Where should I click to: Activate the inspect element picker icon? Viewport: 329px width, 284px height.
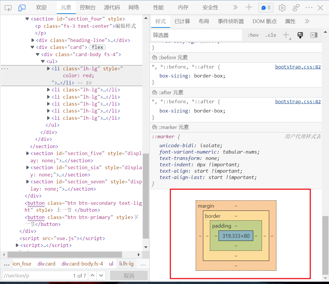(x=8, y=8)
